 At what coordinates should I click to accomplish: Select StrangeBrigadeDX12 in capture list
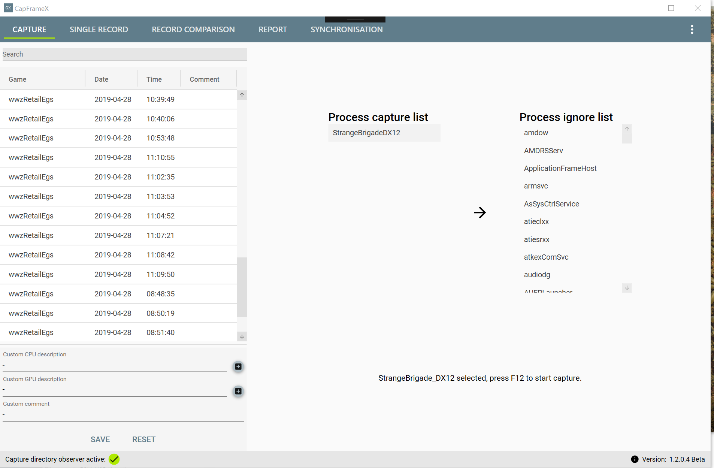point(384,133)
